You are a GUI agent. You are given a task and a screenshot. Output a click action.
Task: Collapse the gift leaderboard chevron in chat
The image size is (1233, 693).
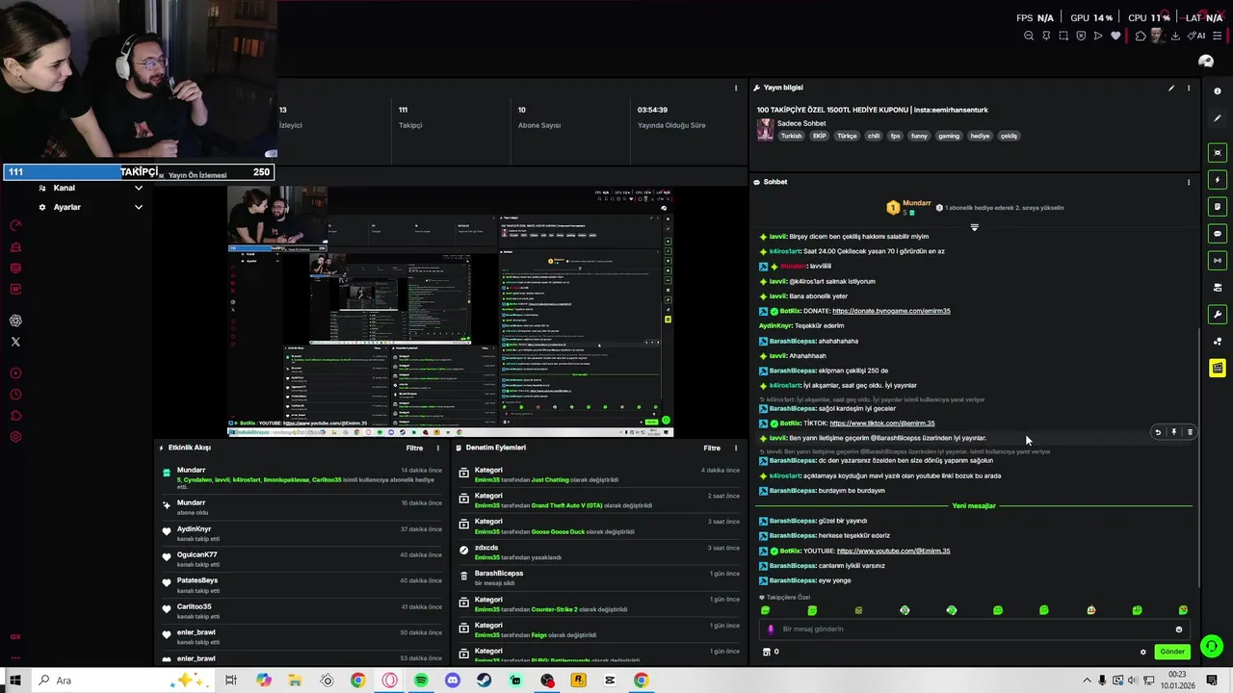974,228
